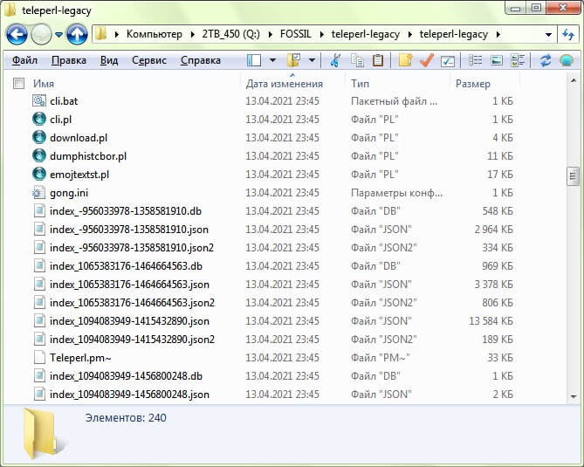Go back using the blue Back arrow
Viewport: 584px width, 467px height.
pos(17,34)
